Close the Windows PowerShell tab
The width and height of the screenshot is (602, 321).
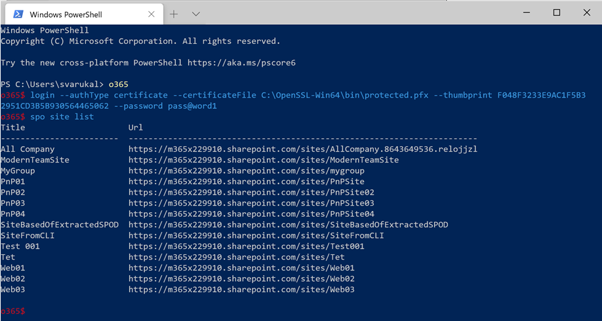(x=151, y=14)
